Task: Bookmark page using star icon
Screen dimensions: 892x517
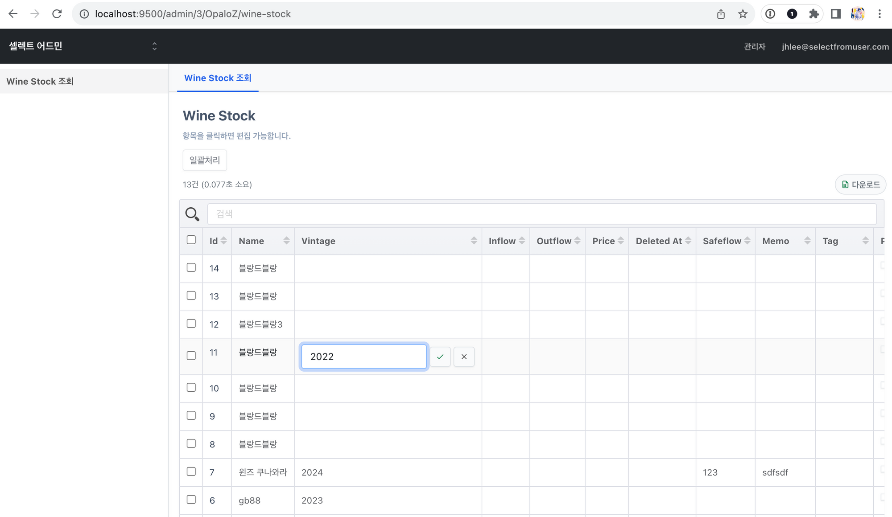Action: coord(743,14)
